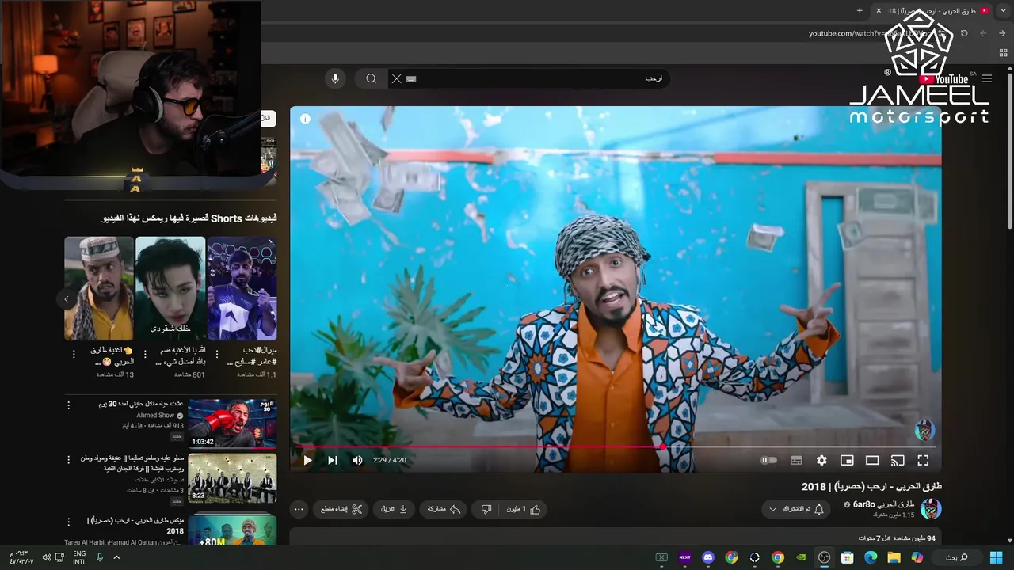Open group performance video thumbnail 8:23

pyautogui.click(x=233, y=477)
